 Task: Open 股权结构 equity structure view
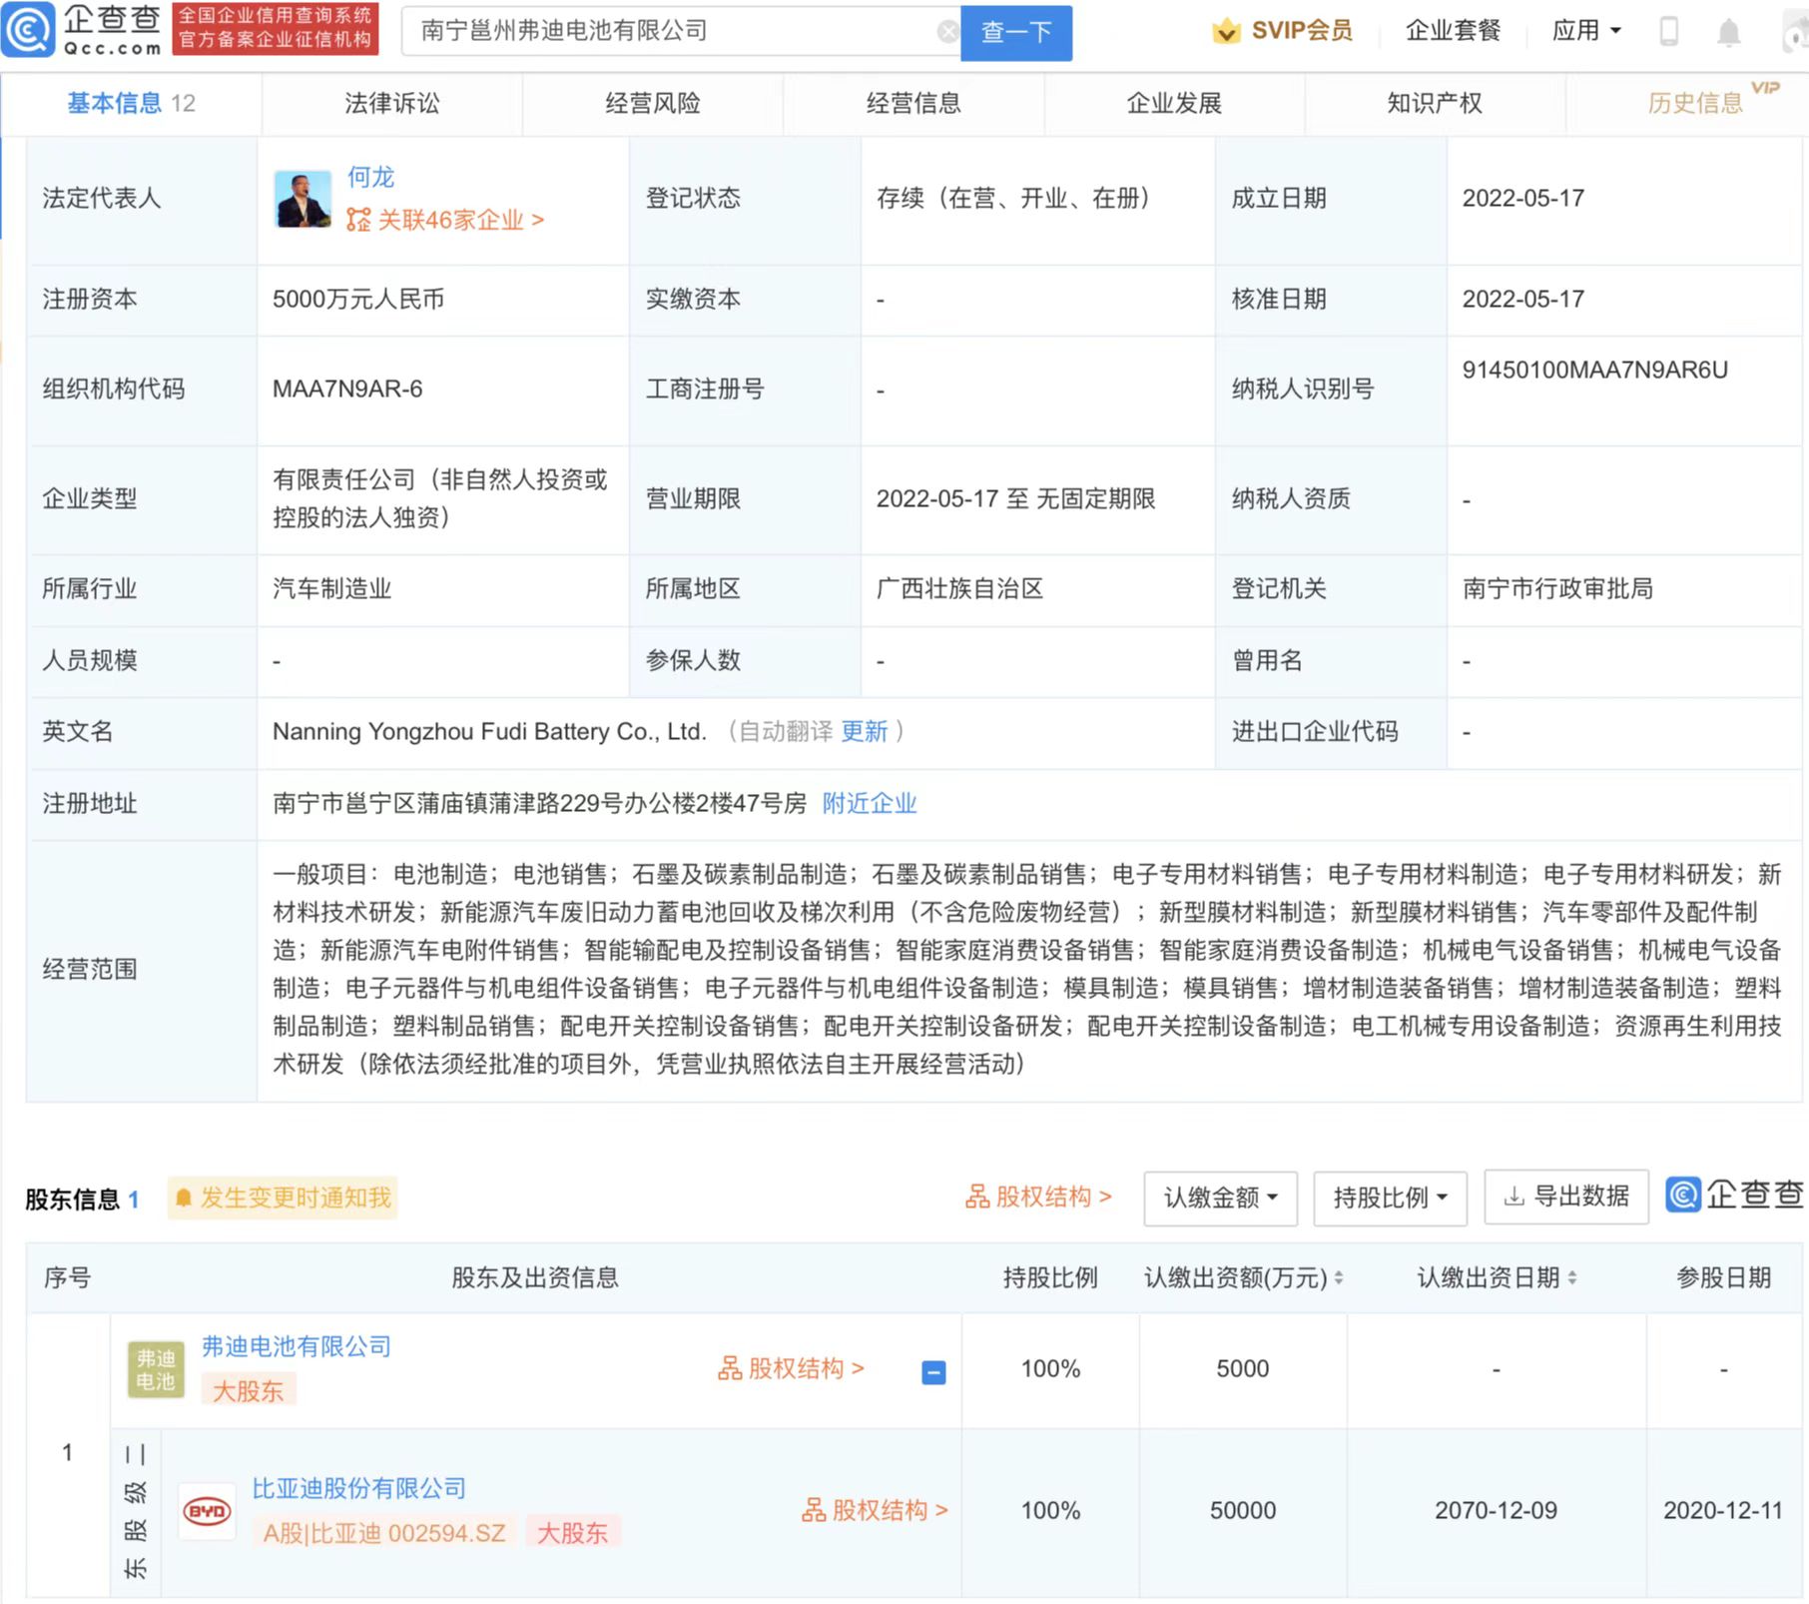(x=1038, y=1198)
